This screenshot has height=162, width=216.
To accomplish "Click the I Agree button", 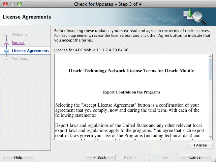I will point(200,145).
